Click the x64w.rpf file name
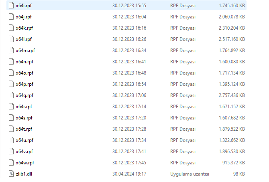This screenshot has width=269, height=182. (x=25, y=163)
